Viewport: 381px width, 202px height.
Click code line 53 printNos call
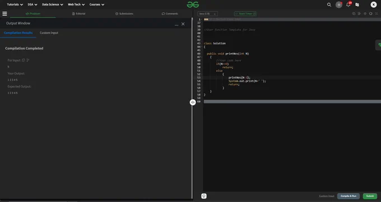coord(239,77)
